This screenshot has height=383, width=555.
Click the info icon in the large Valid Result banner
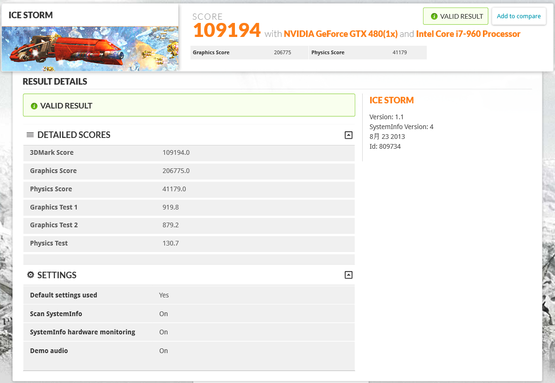coord(34,106)
